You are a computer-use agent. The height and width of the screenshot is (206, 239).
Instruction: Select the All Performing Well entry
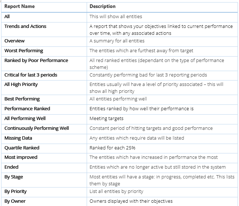[x=25, y=119]
